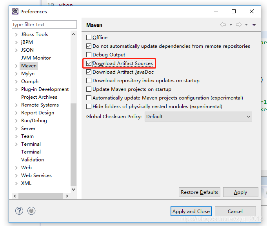Select the Remote Systems item
The height and width of the screenshot is (226, 267).
[x=40, y=105]
